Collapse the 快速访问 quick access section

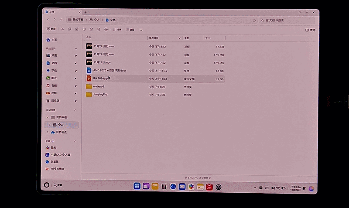tap(75, 48)
